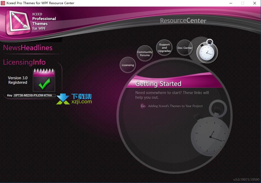Click the Version 3.0 Registered text
Screen dimensions: 261x183
tap(18, 80)
